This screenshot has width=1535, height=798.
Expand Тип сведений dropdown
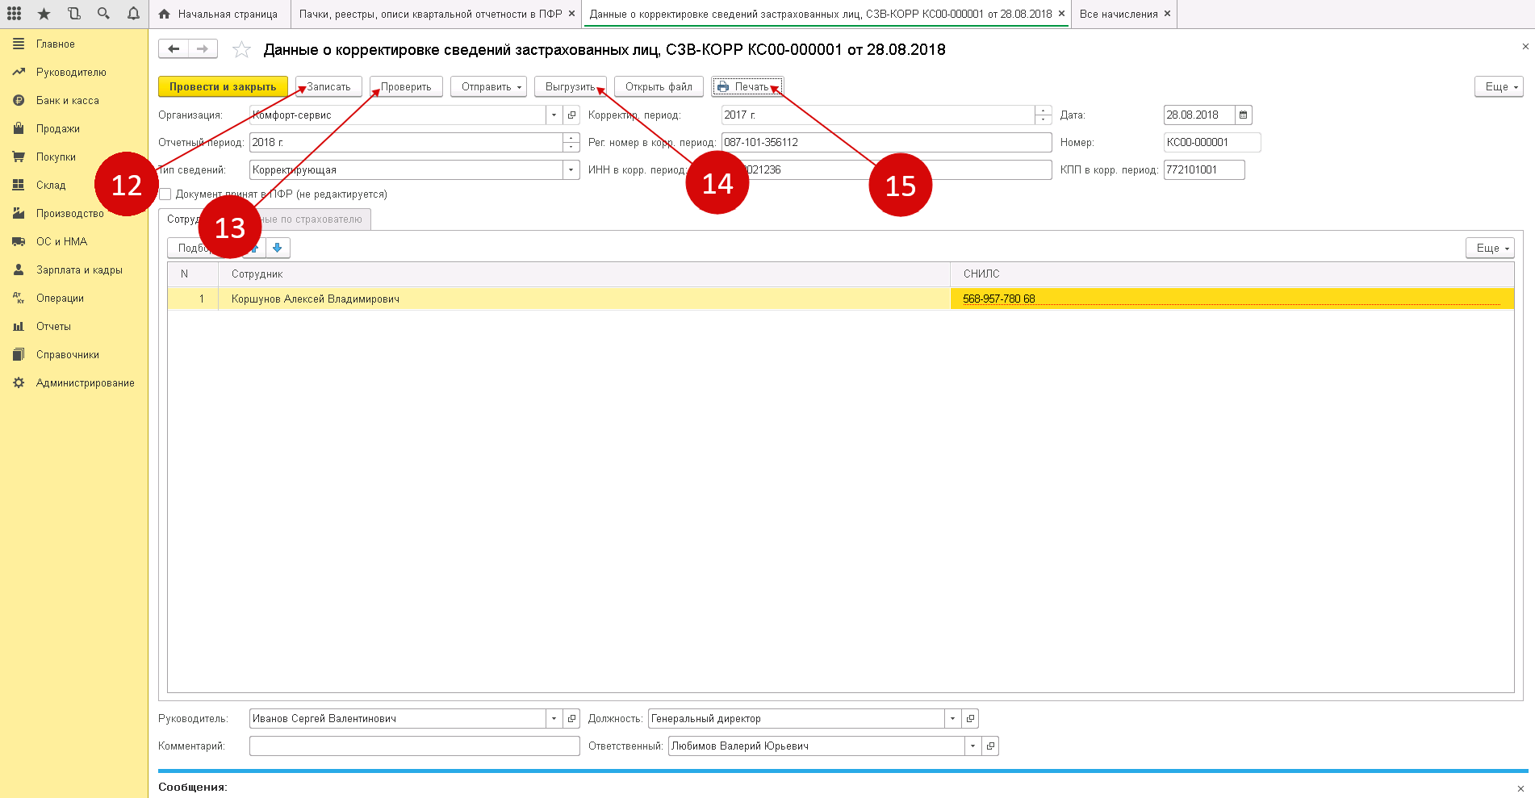pyautogui.click(x=571, y=170)
